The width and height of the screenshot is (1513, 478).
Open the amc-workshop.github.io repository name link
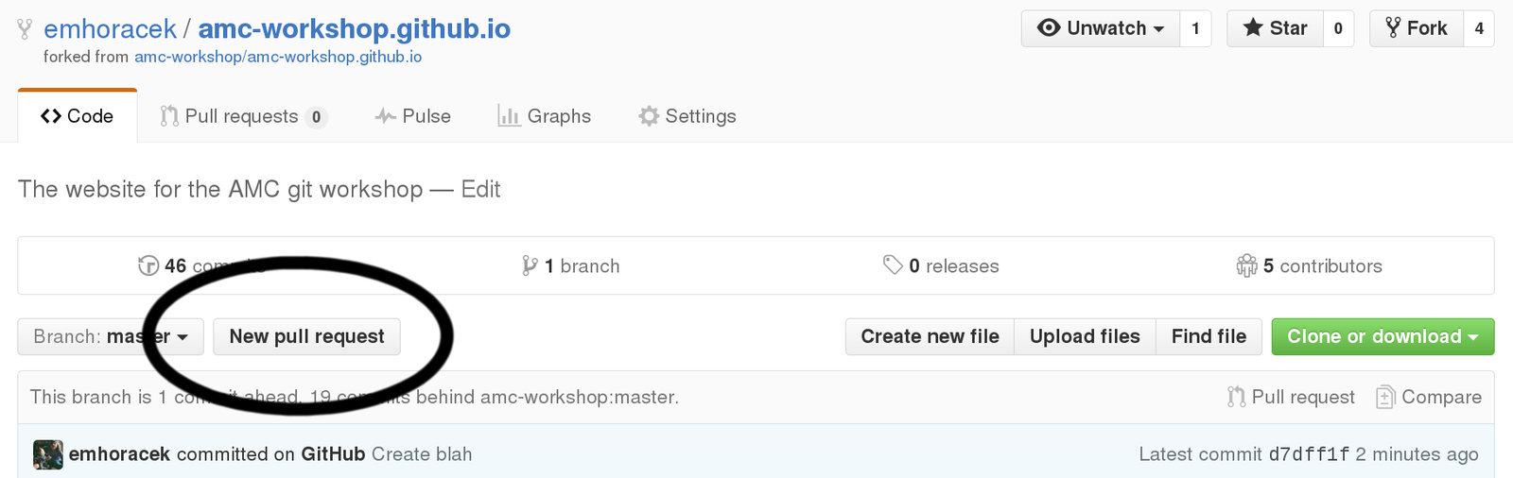tap(354, 28)
